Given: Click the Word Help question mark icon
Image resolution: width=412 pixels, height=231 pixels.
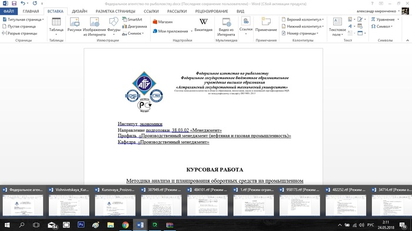Looking at the screenshot, I should [x=372, y=4].
